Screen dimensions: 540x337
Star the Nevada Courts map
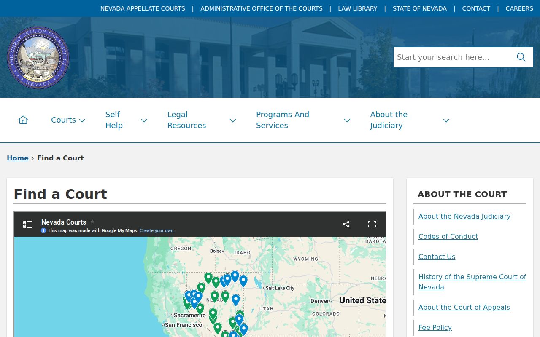coord(92,222)
